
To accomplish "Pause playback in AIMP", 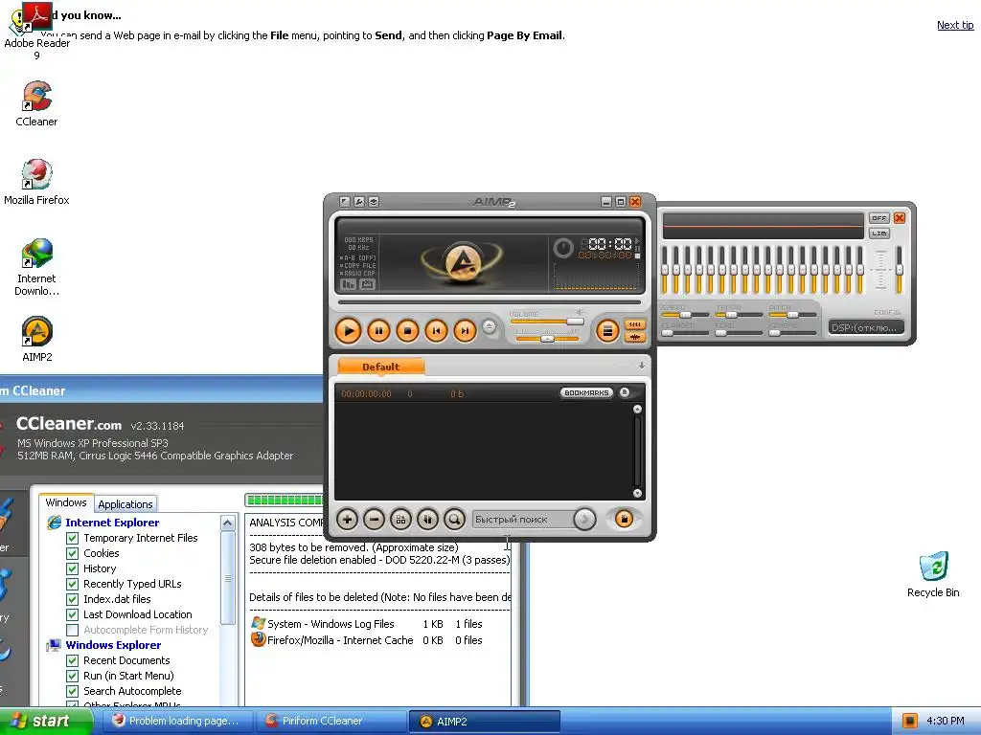I will [378, 330].
